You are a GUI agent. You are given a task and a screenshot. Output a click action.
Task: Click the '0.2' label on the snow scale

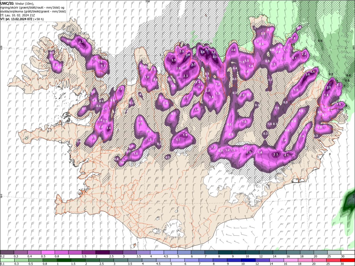(2, 256)
